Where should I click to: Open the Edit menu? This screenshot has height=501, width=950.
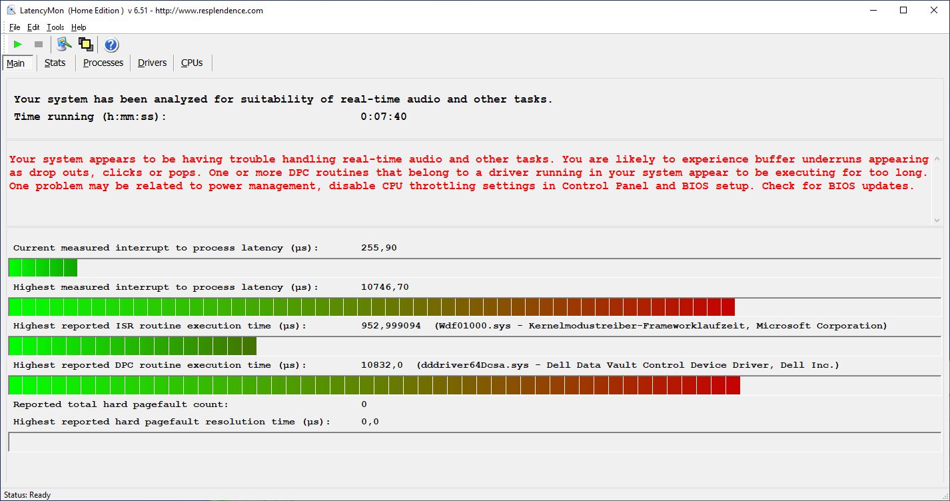(x=33, y=27)
